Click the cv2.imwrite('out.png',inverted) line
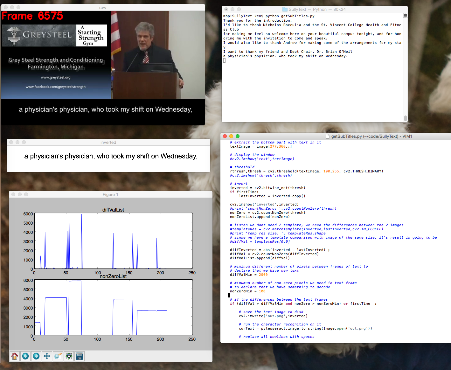 pos(273,316)
